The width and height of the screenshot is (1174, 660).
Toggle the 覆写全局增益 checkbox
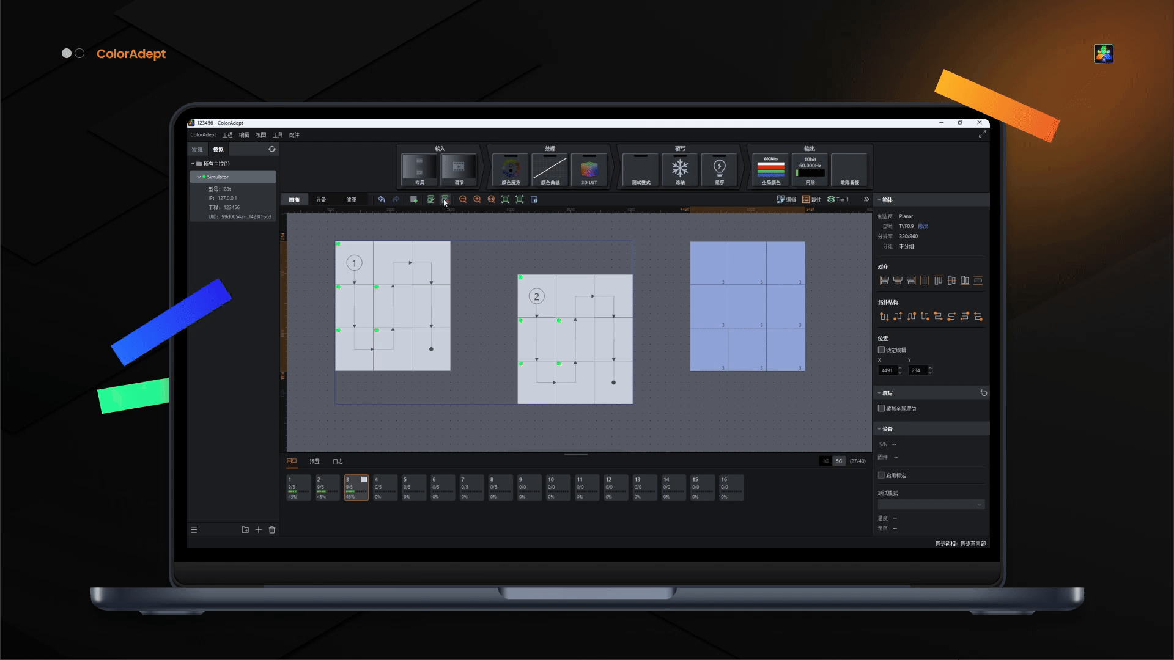click(x=881, y=408)
